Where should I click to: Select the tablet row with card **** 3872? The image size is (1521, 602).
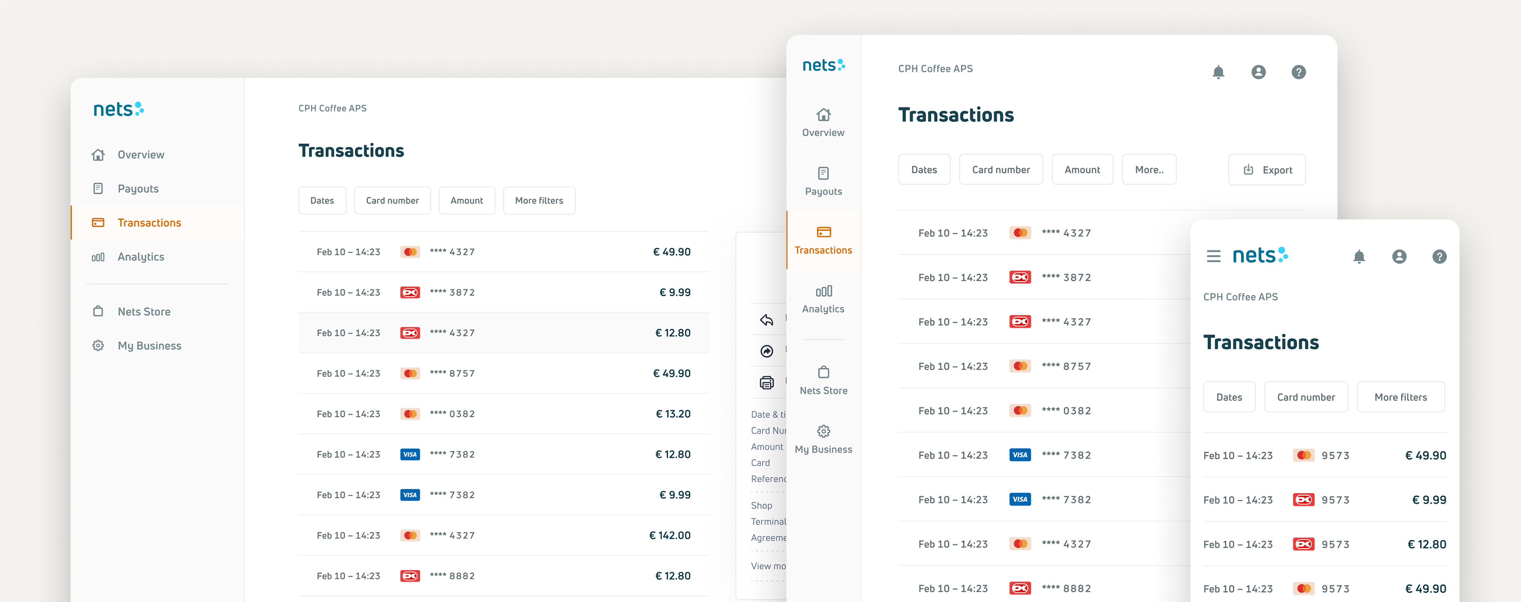(x=1044, y=277)
